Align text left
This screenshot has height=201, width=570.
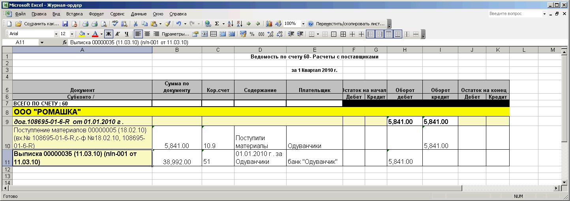(138, 34)
